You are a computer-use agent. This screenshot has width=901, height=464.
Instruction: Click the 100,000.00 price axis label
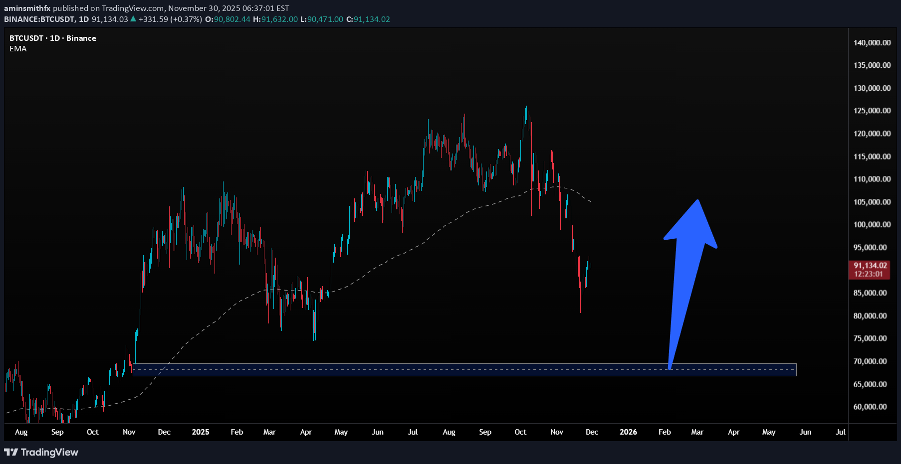(x=872, y=225)
